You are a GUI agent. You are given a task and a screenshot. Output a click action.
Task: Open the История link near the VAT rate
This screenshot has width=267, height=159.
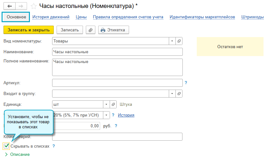point(126,115)
